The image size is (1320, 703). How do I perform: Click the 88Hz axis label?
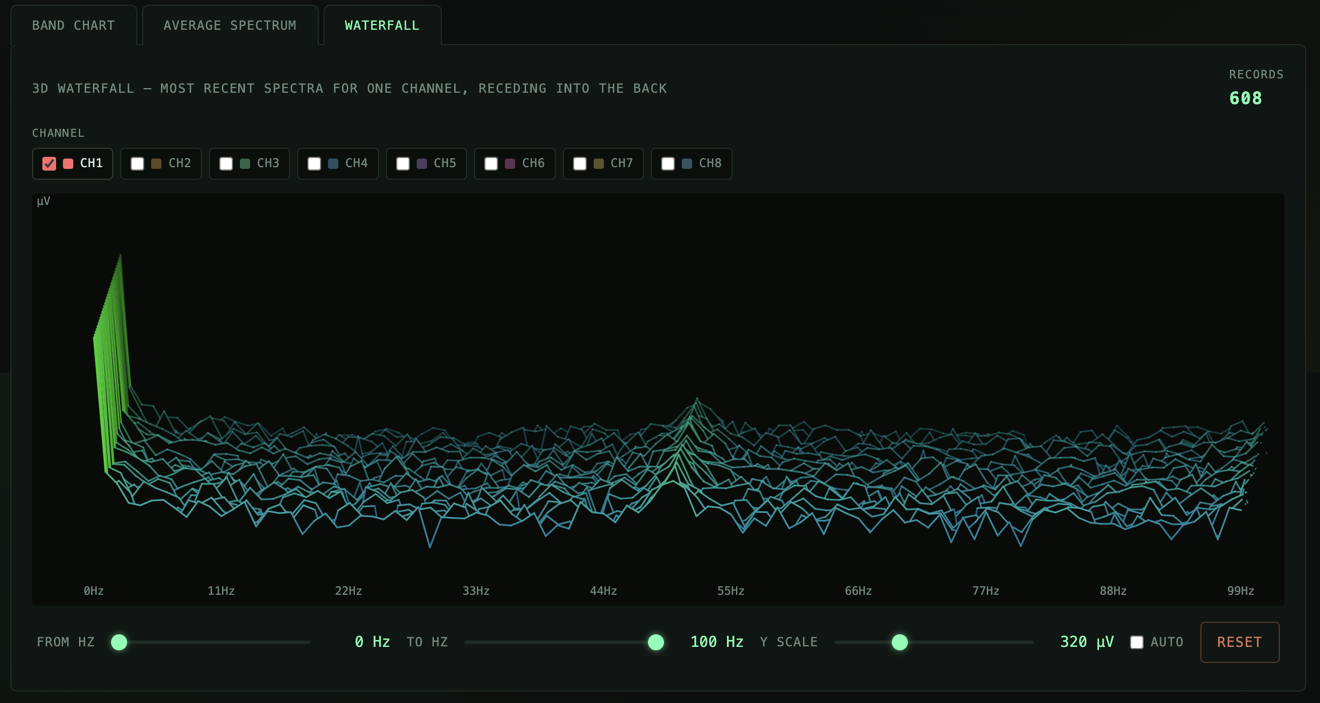coord(1113,591)
